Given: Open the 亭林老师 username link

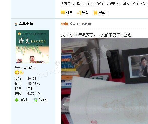Looking at the screenshot, I should [26, 24].
